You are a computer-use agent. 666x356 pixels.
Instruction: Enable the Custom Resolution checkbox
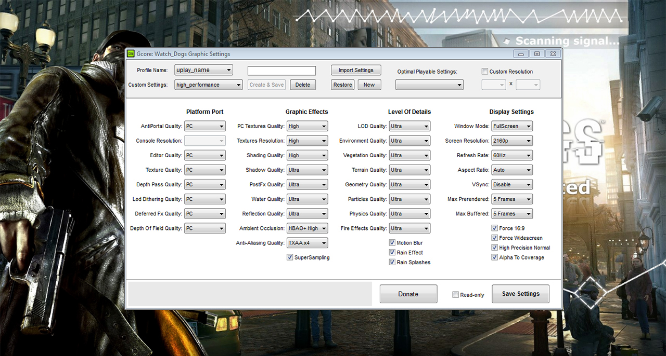(x=485, y=72)
